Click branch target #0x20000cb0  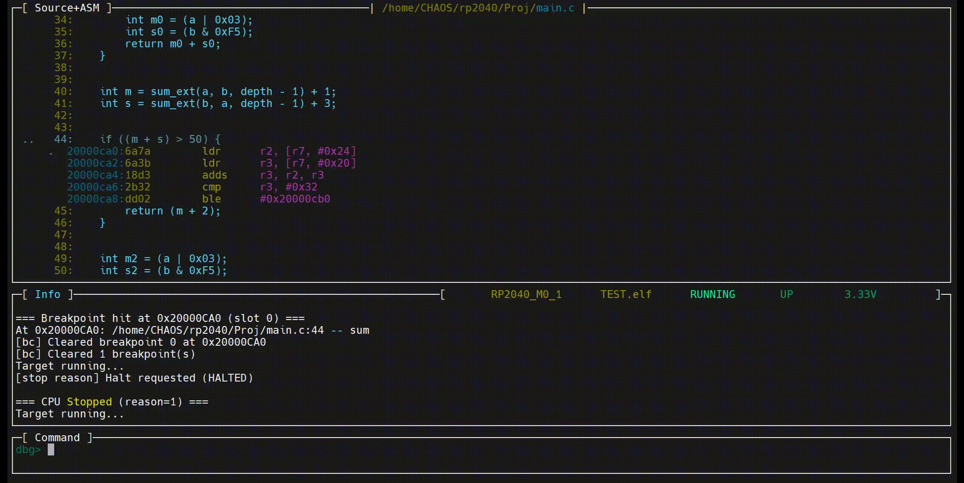[295, 199]
